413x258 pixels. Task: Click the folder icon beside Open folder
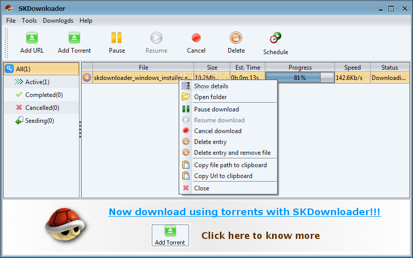[x=186, y=96]
